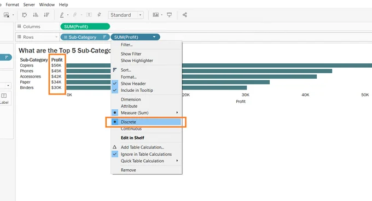Open the Format menu
Viewport: 372px width, 201px height.
pos(13,4)
